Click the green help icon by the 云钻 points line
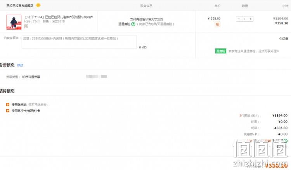 click(286, 141)
